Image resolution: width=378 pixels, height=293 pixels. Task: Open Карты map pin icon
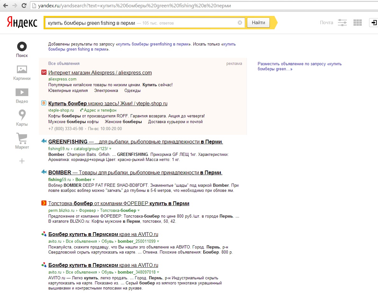pyautogui.click(x=22, y=115)
